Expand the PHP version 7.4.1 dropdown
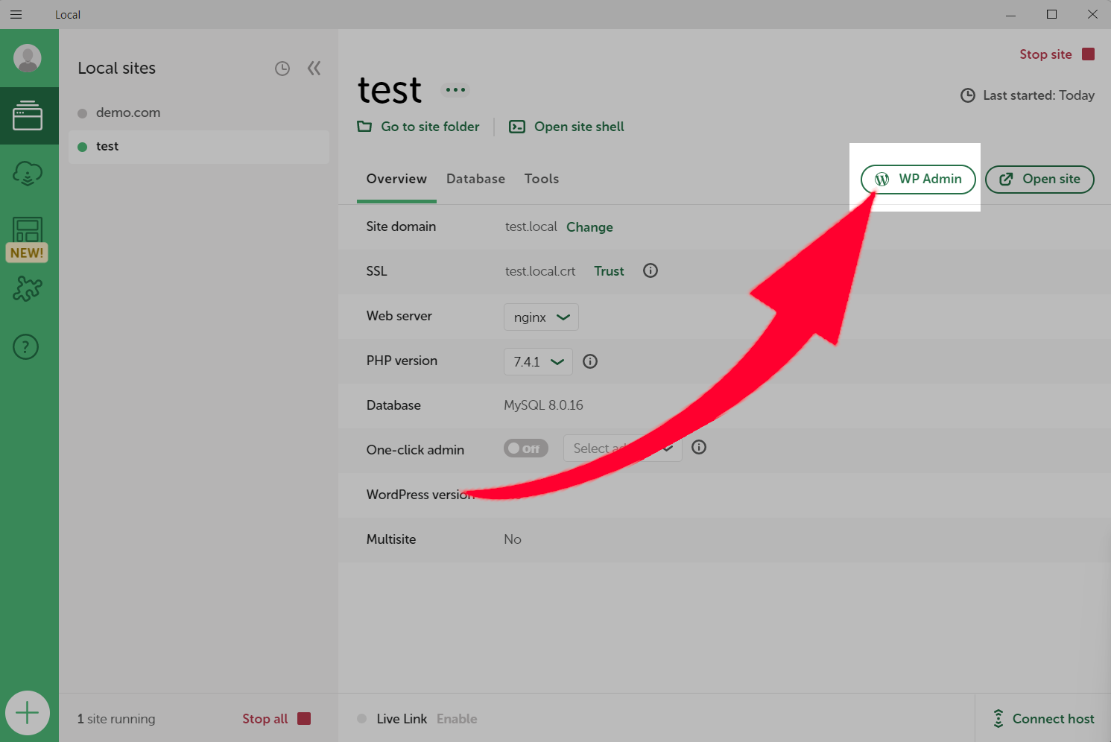Screen dimensions: 1111x742 tap(538, 361)
